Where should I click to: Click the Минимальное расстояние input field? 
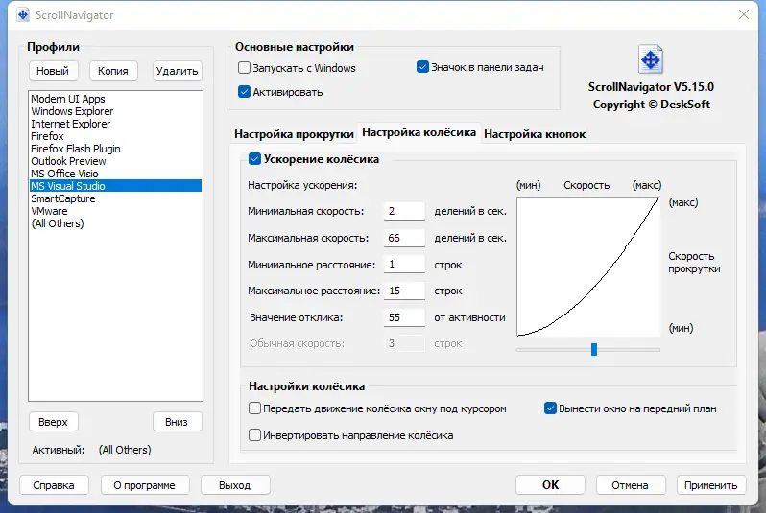coord(404,264)
